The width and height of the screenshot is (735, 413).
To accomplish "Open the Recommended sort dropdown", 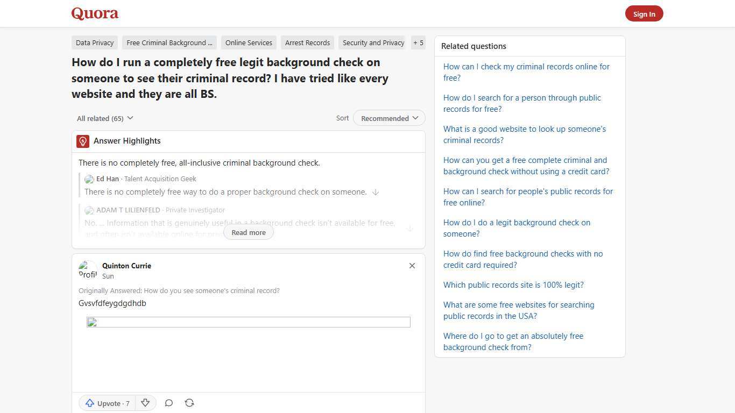I will (x=388, y=118).
